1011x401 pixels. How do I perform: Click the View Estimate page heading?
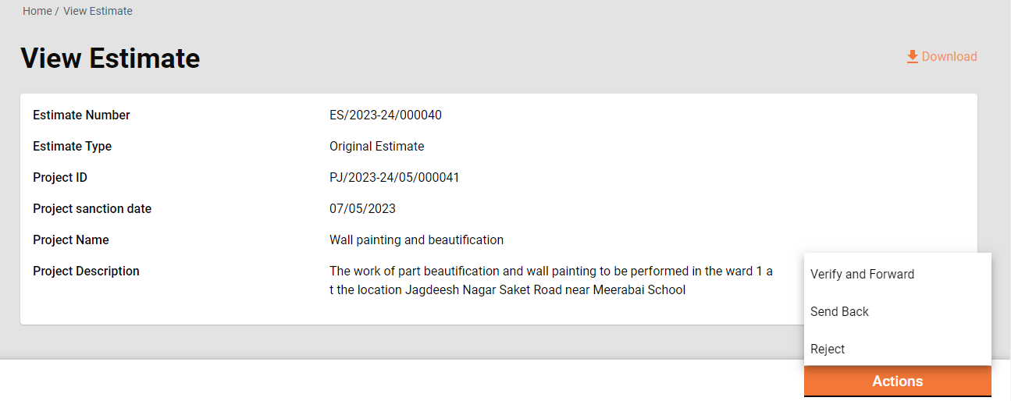pos(110,59)
